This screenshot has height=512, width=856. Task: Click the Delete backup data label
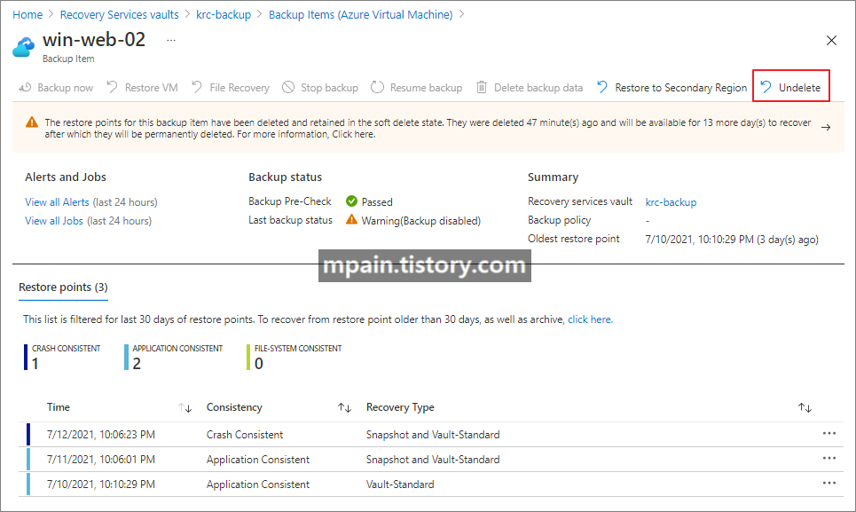pos(538,87)
